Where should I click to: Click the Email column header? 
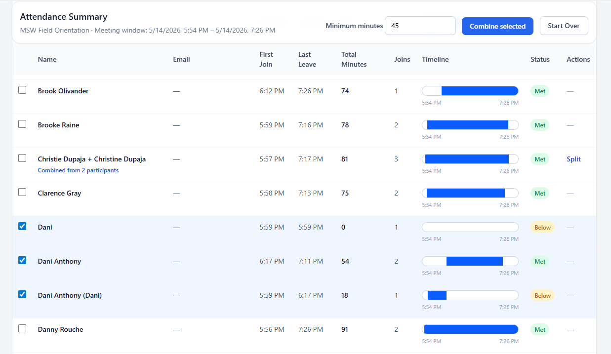click(x=181, y=59)
